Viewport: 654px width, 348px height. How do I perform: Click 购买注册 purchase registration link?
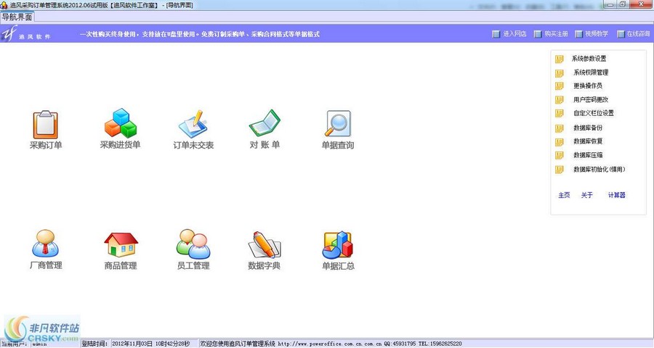(x=551, y=34)
